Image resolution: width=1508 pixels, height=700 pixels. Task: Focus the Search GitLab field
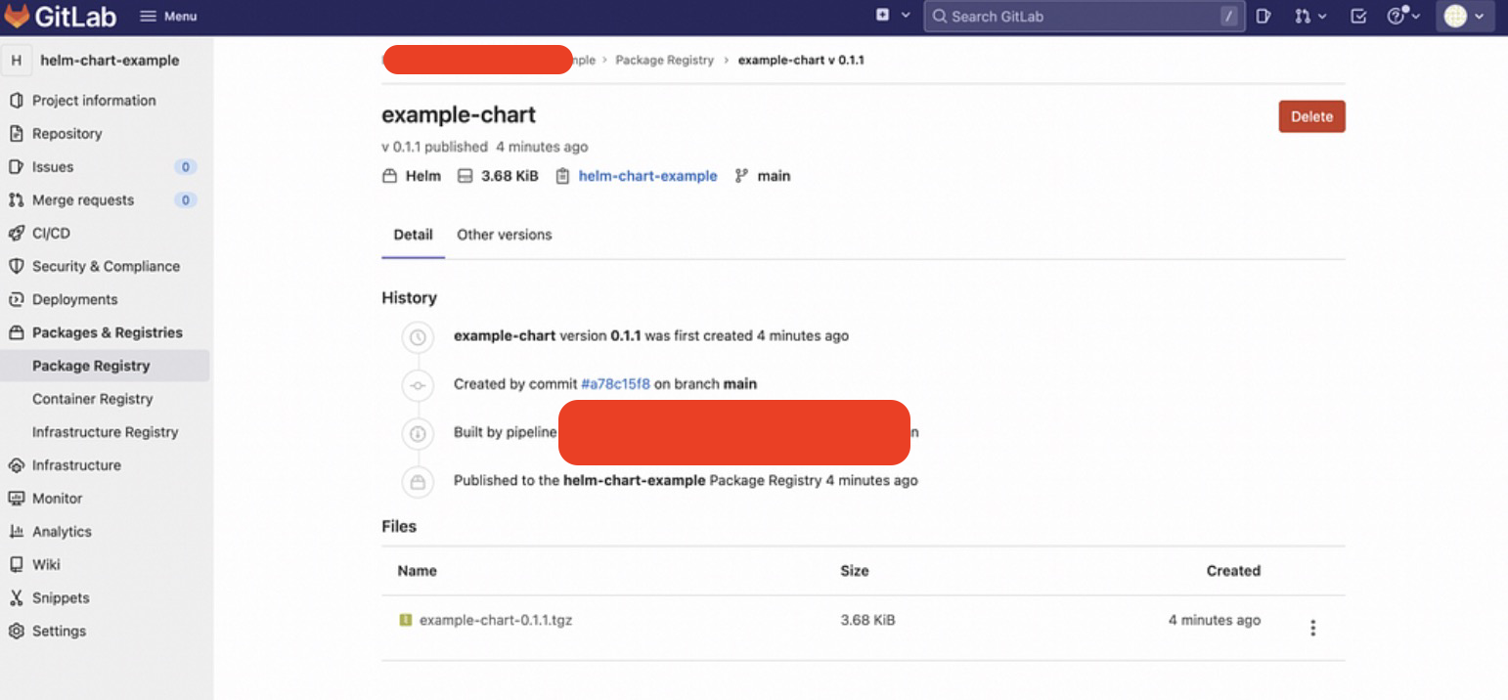click(x=1085, y=16)
